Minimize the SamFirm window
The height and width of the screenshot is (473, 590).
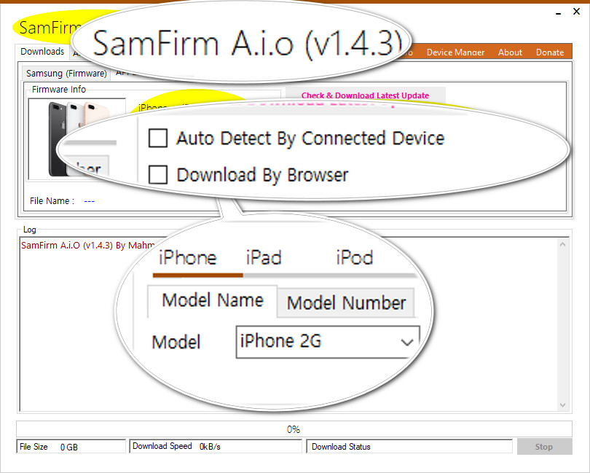point(559,12)
